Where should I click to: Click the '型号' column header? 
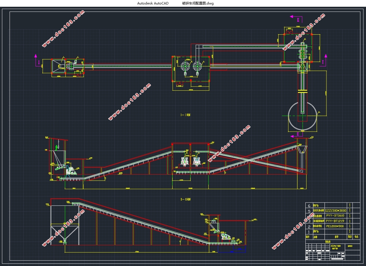[336, 237]
